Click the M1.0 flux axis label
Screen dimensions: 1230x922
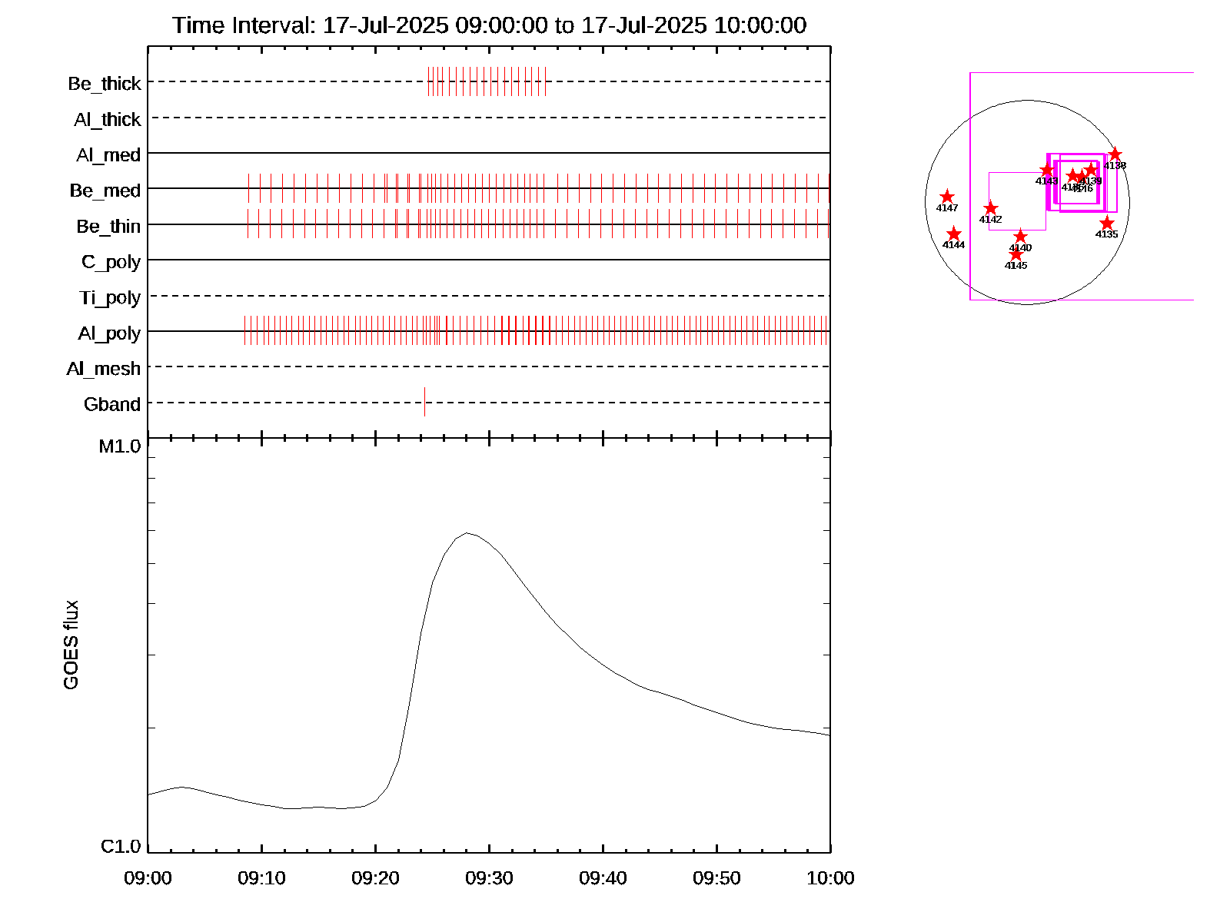pos(120,446)
